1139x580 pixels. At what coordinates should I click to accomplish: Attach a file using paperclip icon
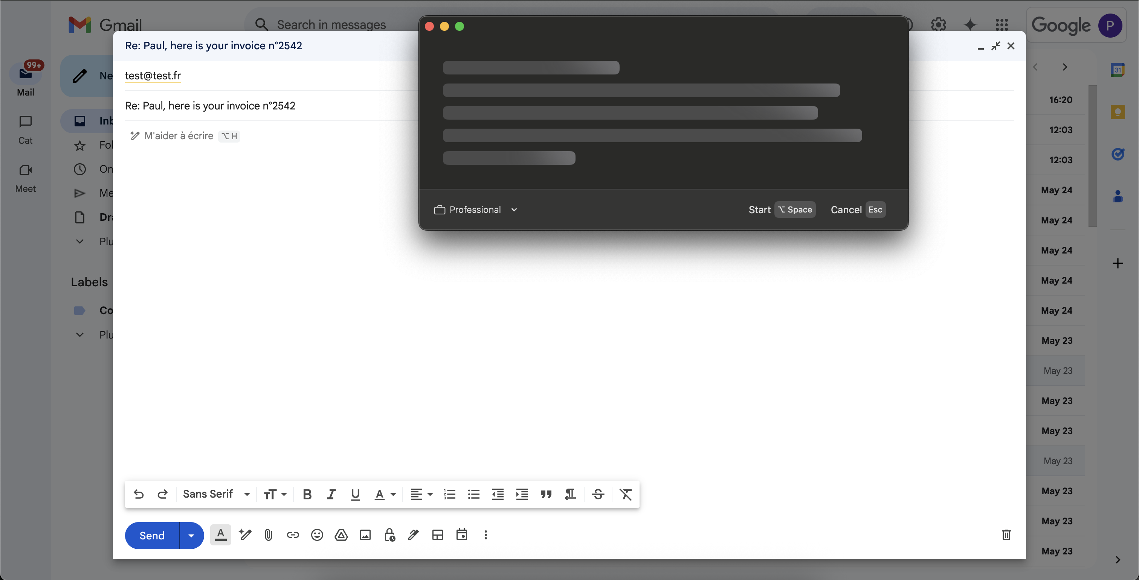[269, 535]
